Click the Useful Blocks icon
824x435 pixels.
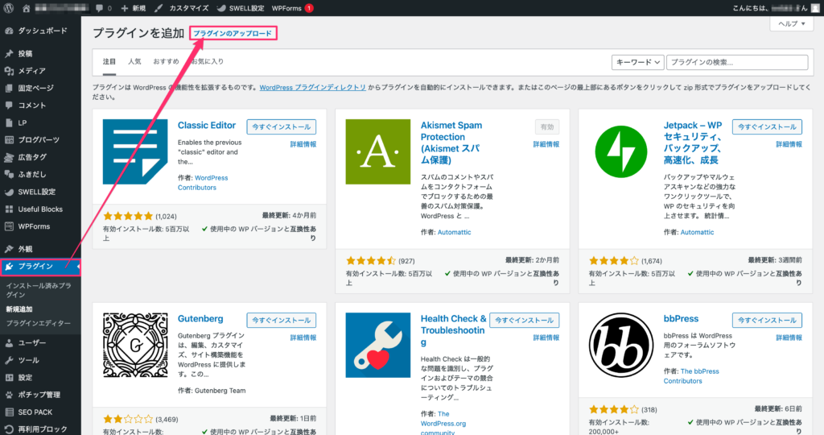9,209
